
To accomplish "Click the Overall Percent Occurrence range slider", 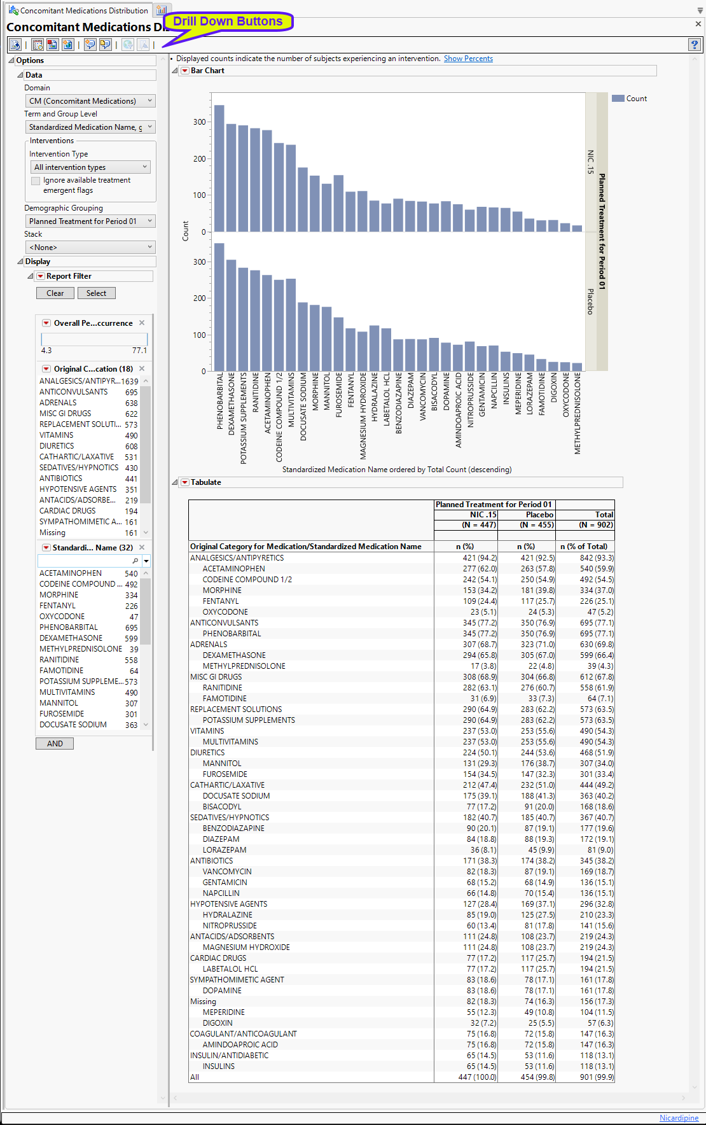I will click(x=94, y=339).
